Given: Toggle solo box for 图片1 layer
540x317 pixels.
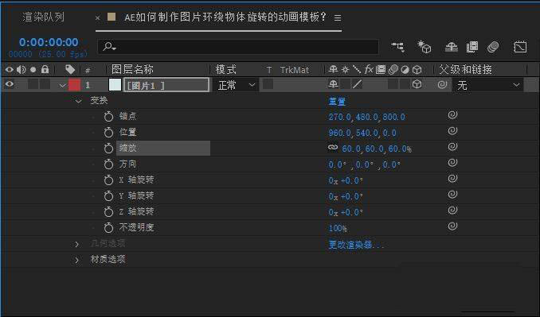Looking at the screenshot, I should (x=33, y=84).
